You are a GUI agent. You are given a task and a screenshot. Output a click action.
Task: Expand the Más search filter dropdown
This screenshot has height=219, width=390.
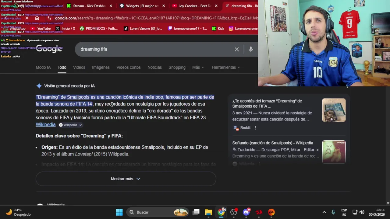pos(198,67)
